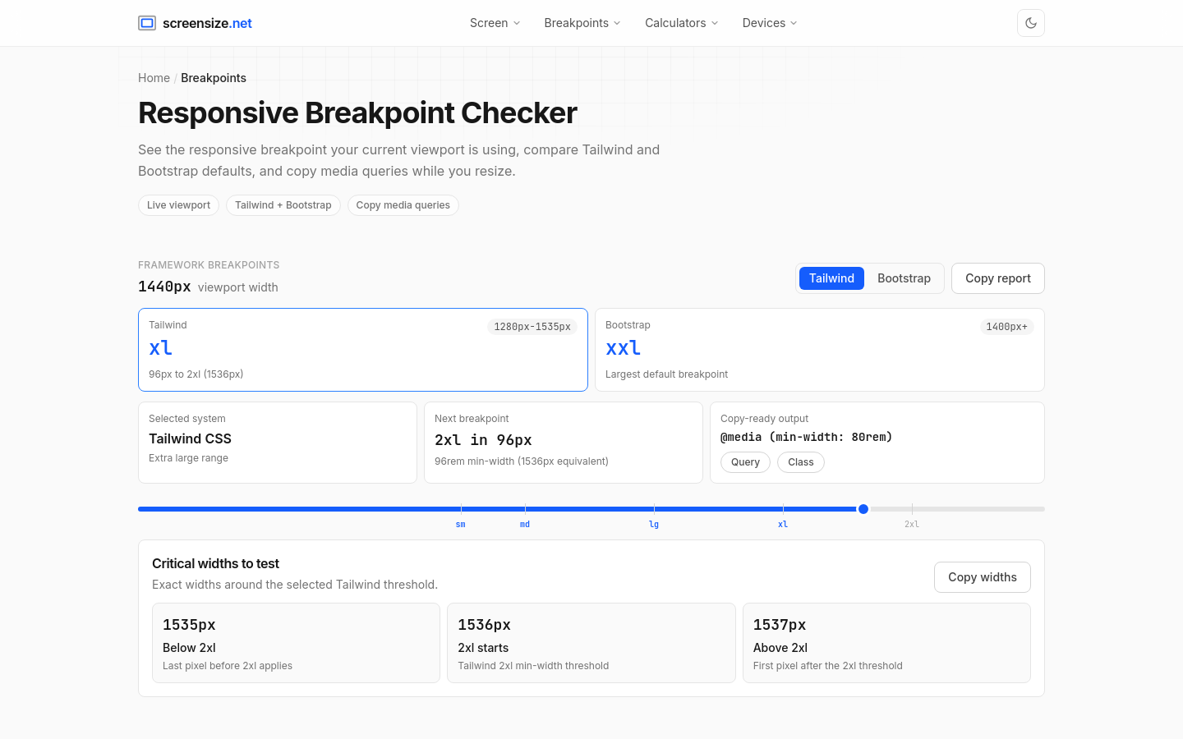This screenshot has height=739, width=1183.
Task: Jump to the md marker on slider
Action: (x=525, y=524)
